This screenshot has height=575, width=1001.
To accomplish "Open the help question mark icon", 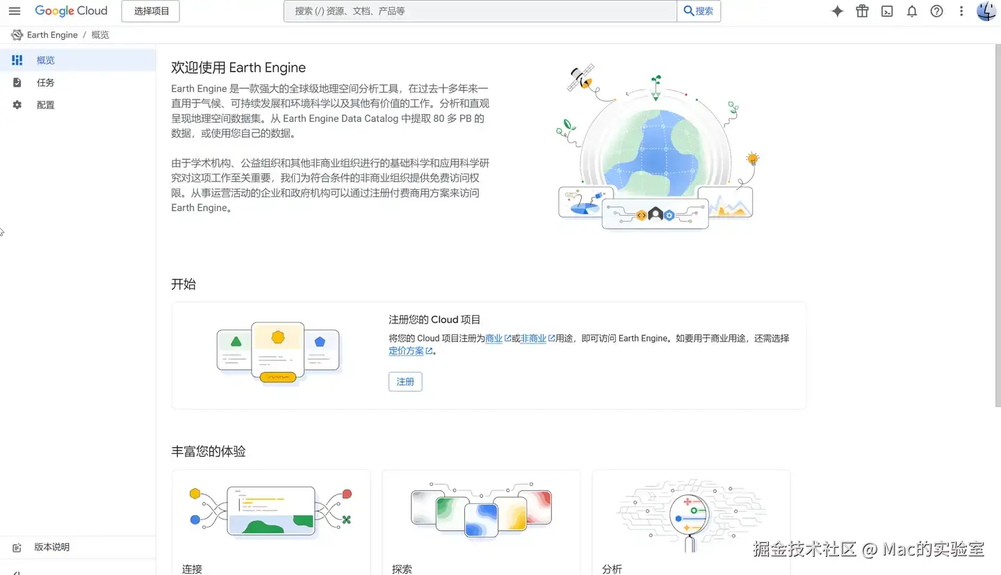I will [937, 11].
